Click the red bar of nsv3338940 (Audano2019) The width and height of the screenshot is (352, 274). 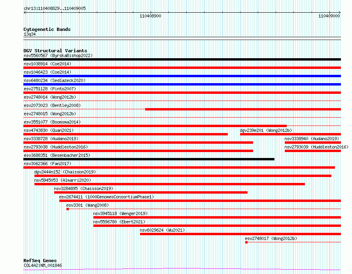coord(313,143)
